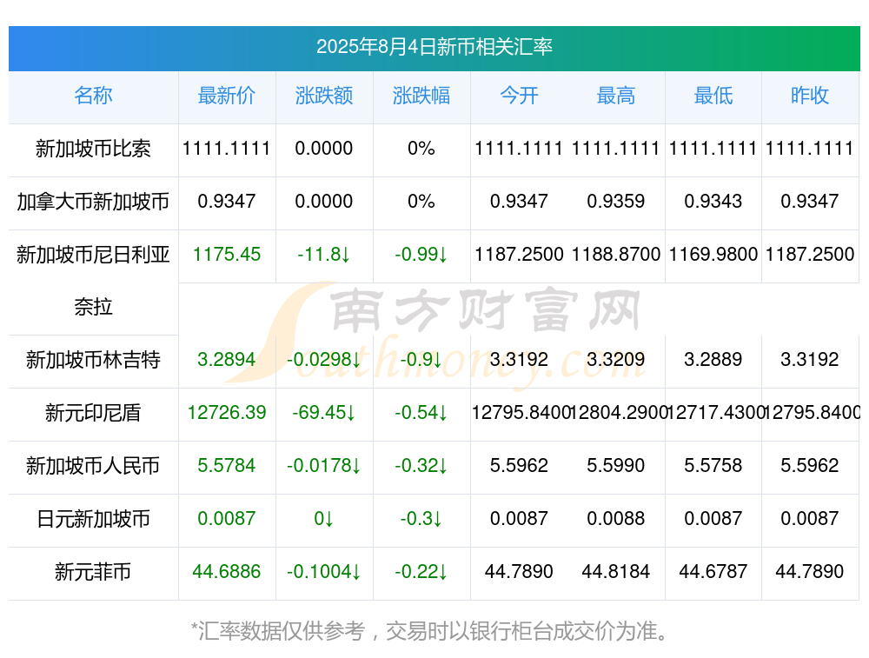Click the row name 新加坡币比索
This screenshot has width=869, height=658.
click(x=93, y=149)
